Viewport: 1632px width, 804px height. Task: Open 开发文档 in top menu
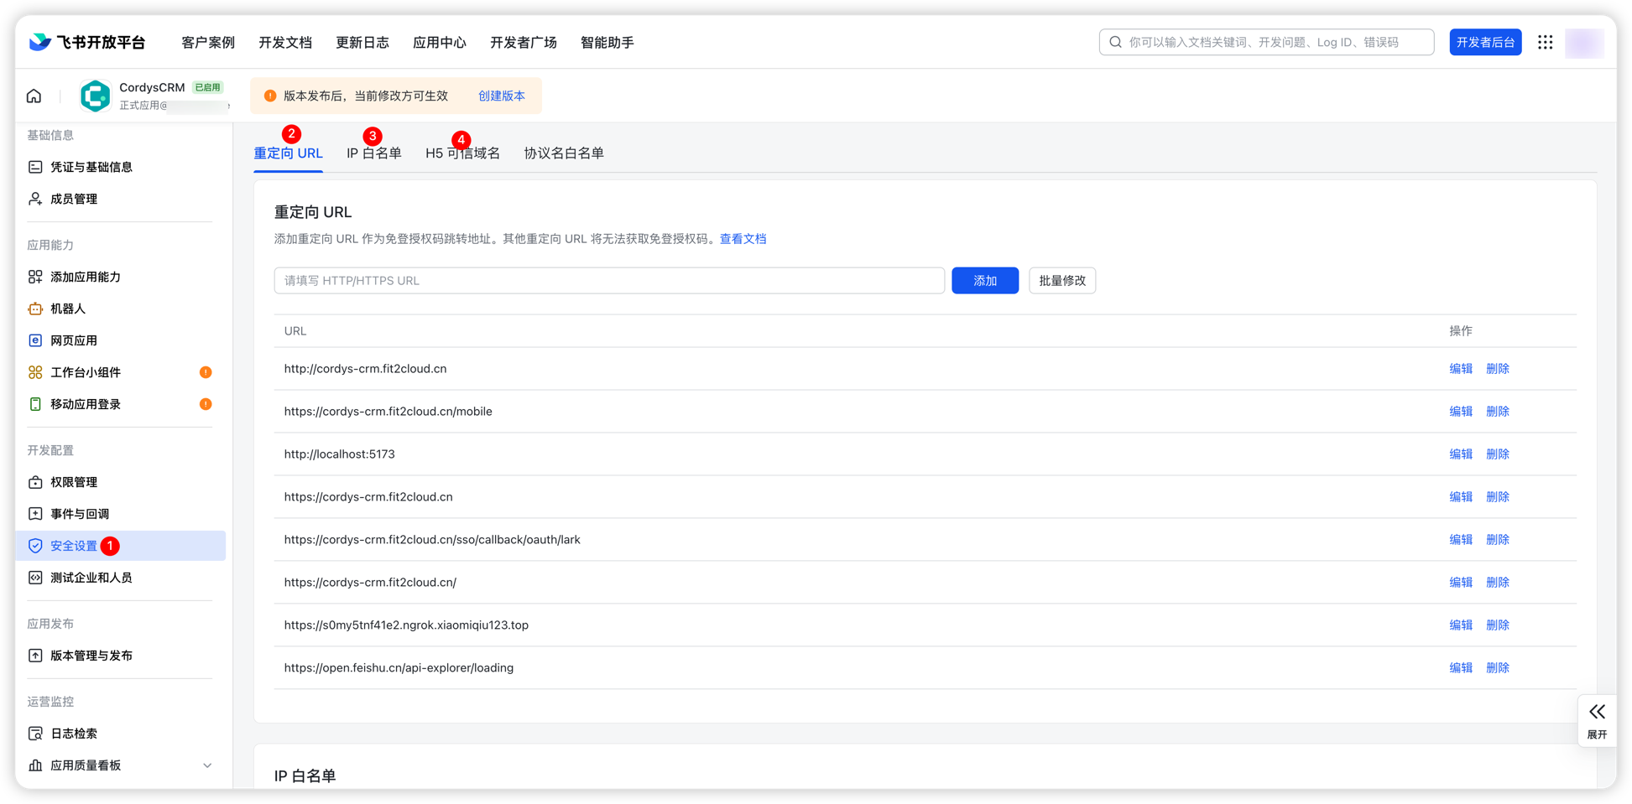click(285, 42)
